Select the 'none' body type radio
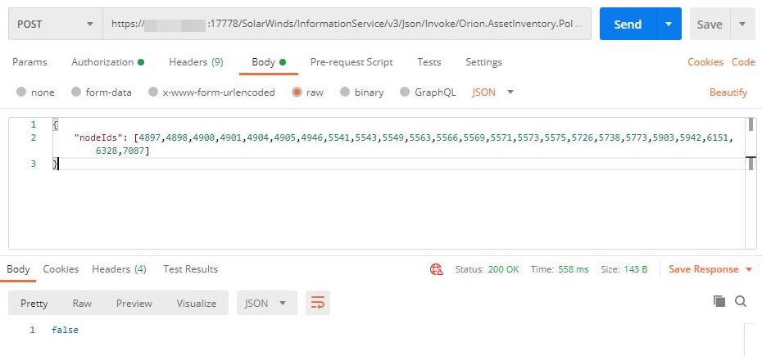 click(21, 92)
